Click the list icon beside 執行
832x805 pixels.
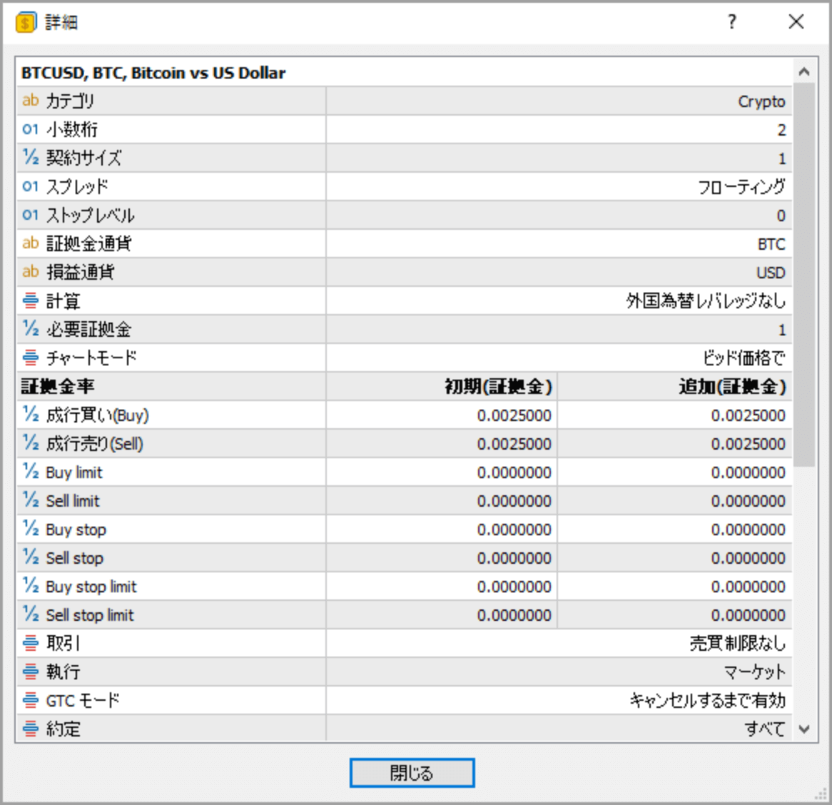pos(30,672)
